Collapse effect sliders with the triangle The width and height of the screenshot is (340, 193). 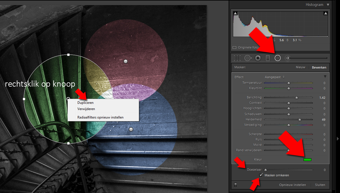pos(325,77)
